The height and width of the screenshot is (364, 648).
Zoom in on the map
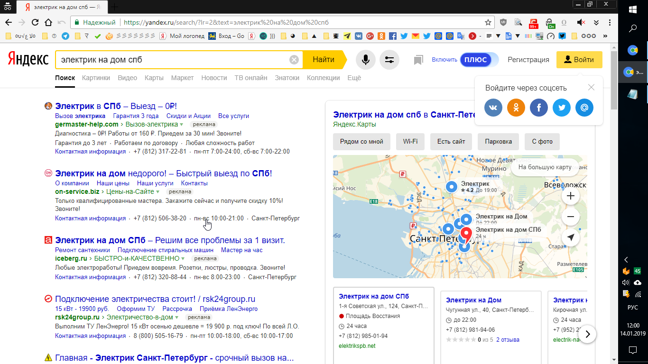tap(571, 196)
